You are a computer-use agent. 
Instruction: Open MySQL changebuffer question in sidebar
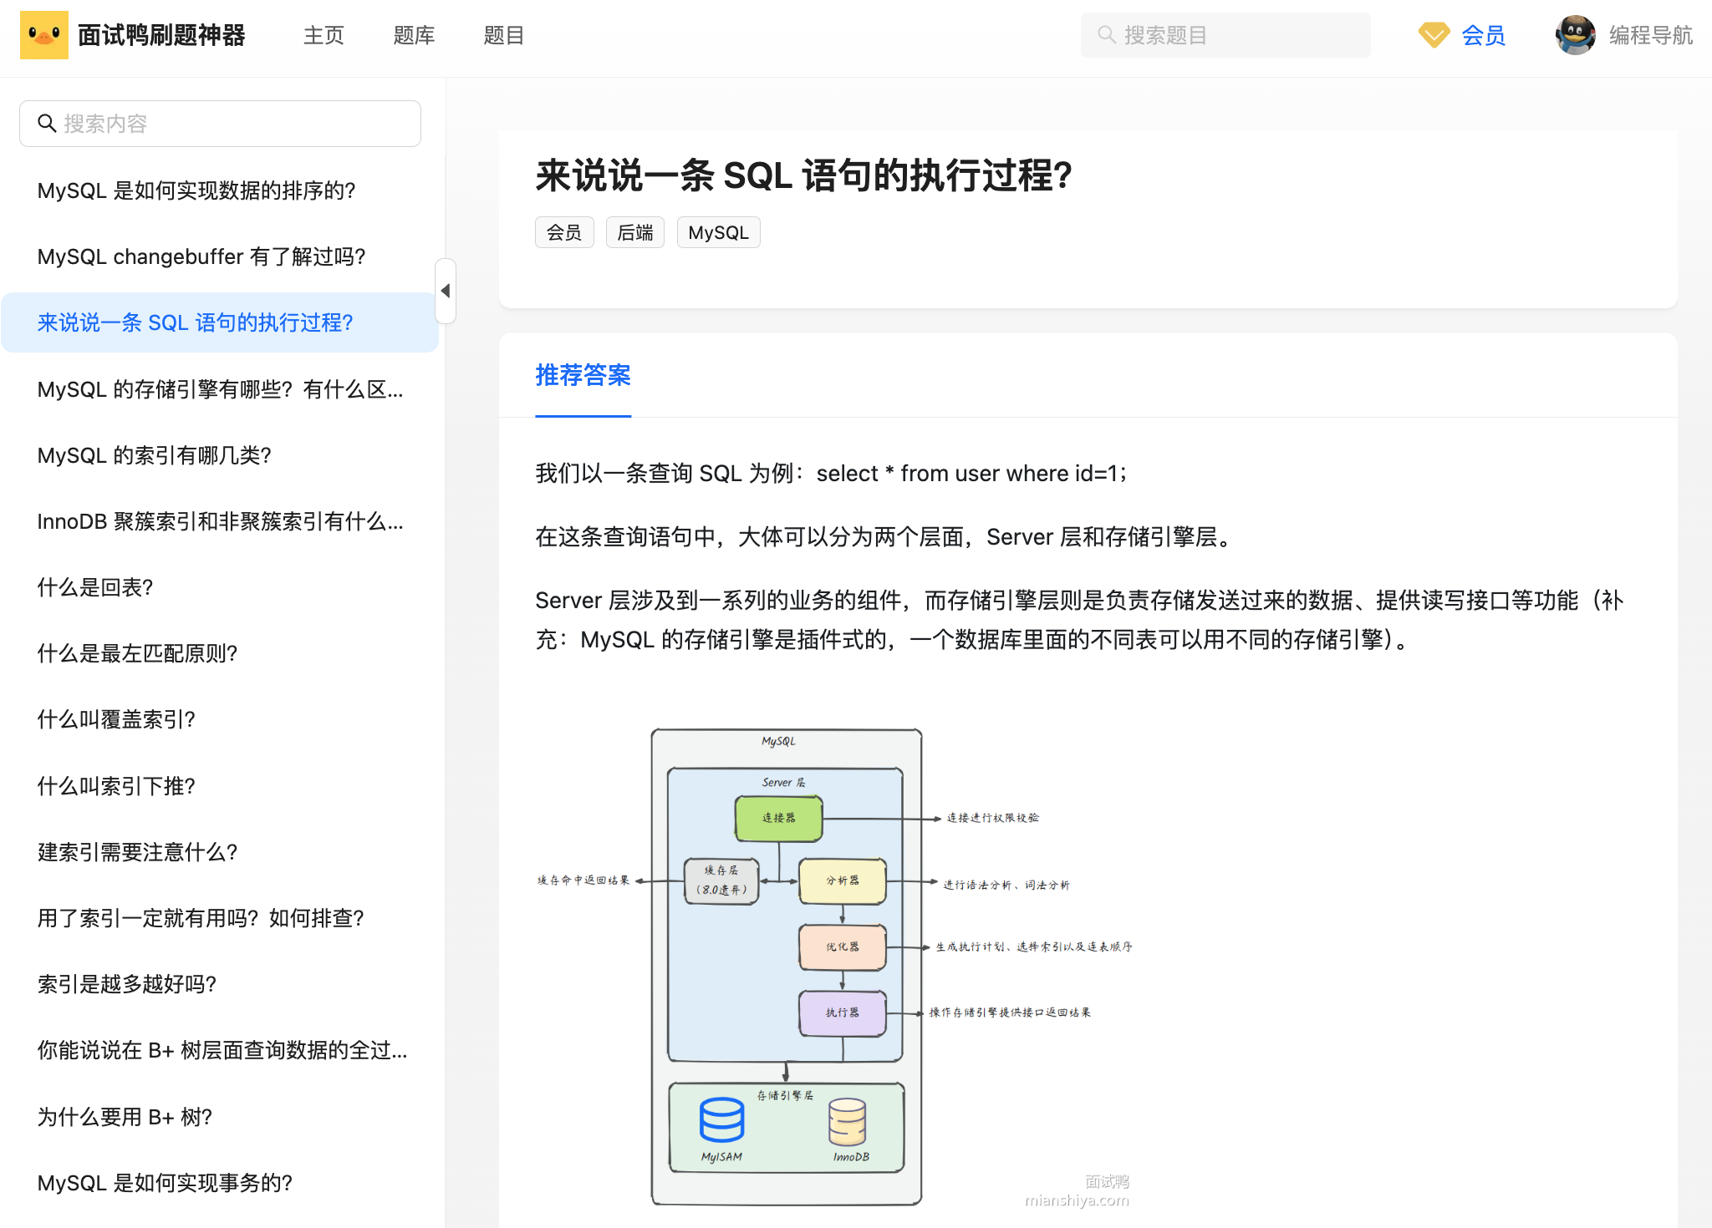point(201,256)
